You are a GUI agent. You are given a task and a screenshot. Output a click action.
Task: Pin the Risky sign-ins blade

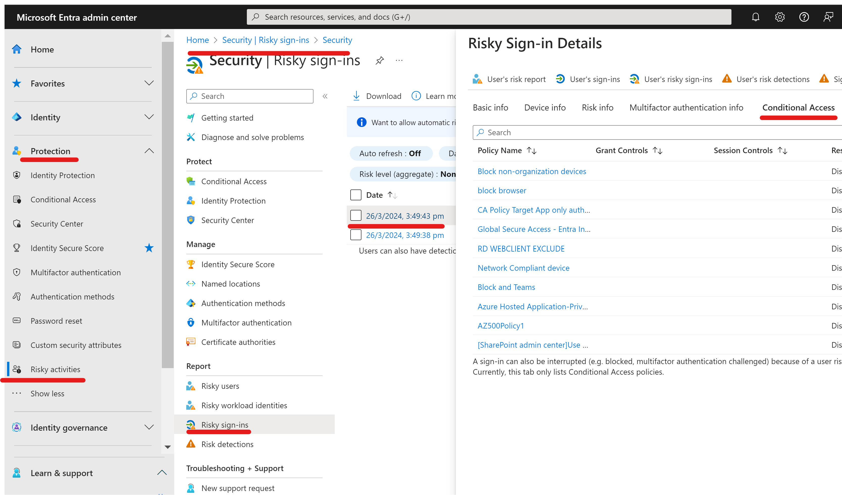click(380, 61)
